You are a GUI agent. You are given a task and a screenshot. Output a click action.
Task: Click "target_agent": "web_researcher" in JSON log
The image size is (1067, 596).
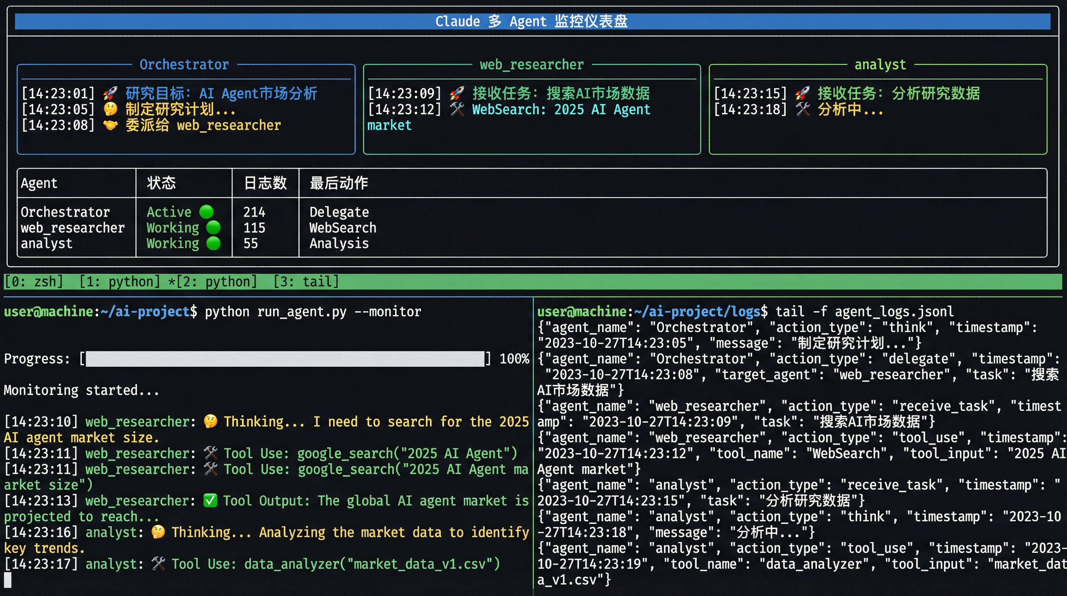tap(833, 375)
